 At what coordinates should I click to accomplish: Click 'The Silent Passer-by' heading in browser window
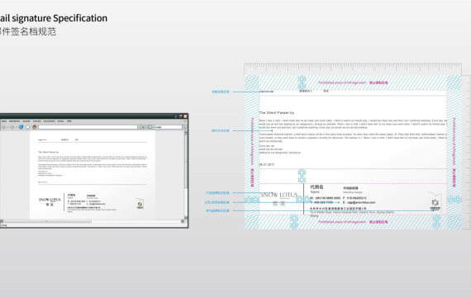(49, 152)
